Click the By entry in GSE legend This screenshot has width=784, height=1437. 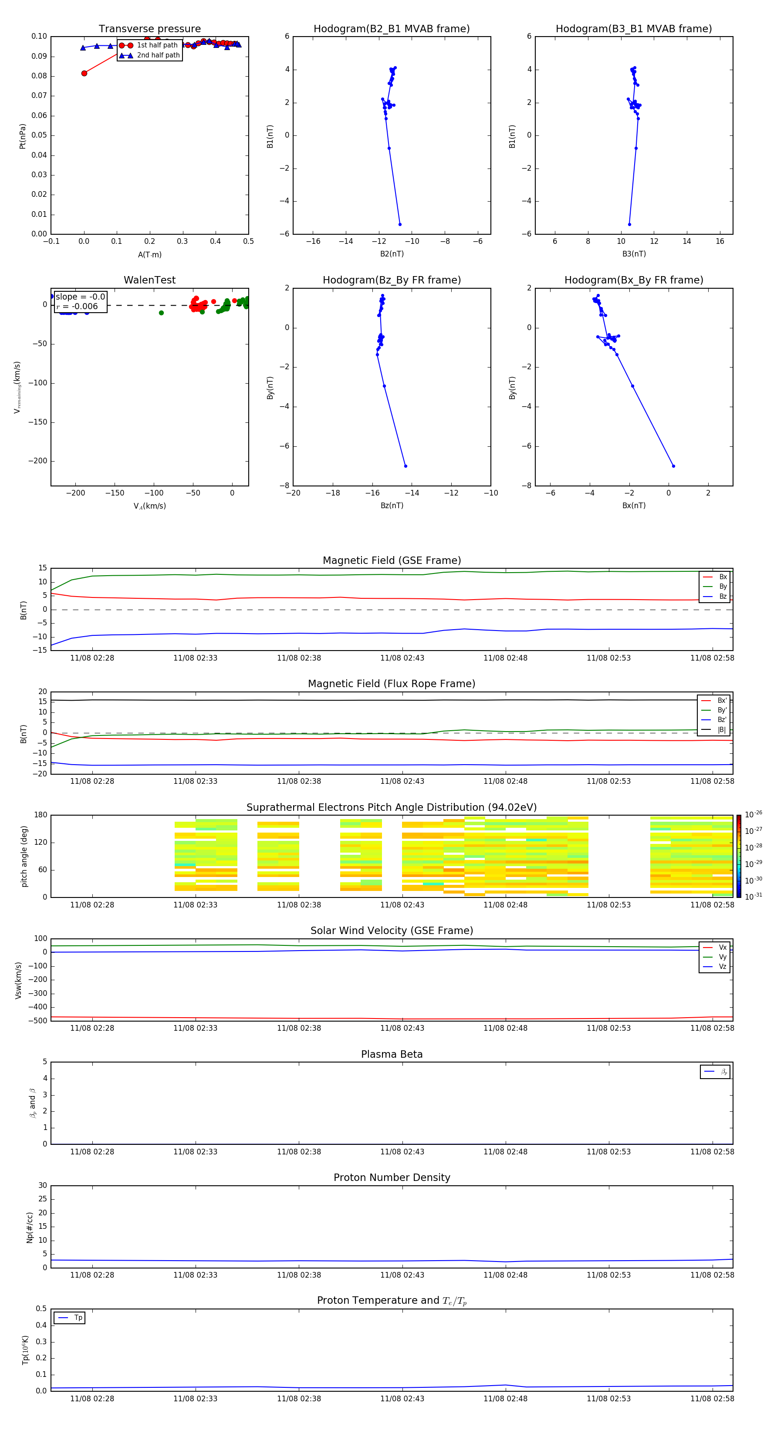tap(715, 587)
